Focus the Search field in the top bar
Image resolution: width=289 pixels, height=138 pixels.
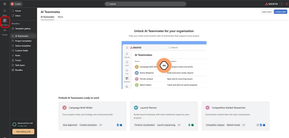[x=145, y=4]
